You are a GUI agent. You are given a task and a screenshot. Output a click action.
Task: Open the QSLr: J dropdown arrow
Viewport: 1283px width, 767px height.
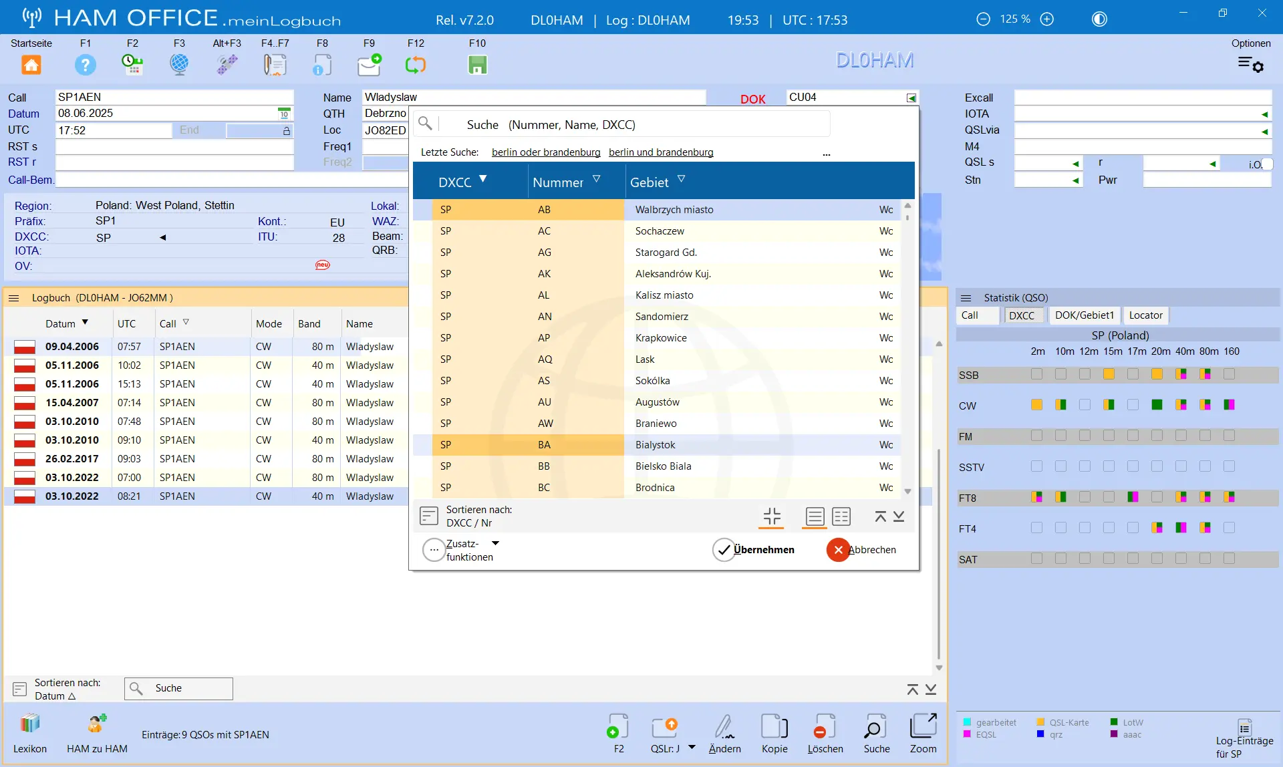[692, 747]
